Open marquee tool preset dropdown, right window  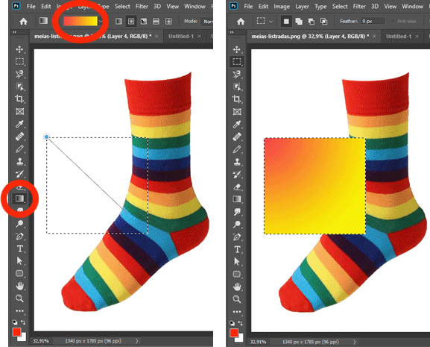pyautogui.click(x=271, y=21)
